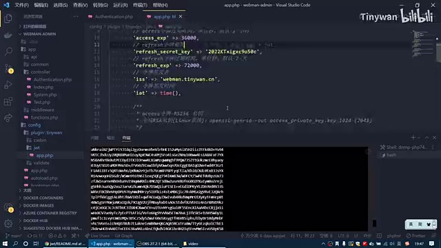Viewport: 441px width, 248px height.
Task: Open autoload.php in the file tree
Action: (44, 178)
